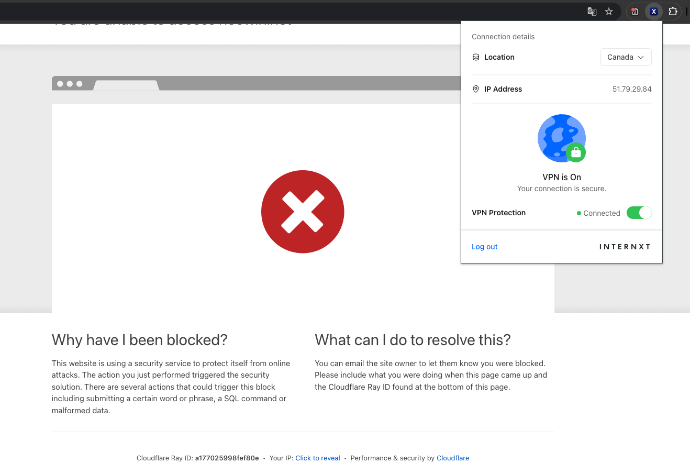Select the IP address 51.79.29.84
The height and width of the screenshot is (474, 690).
(632, 89)
